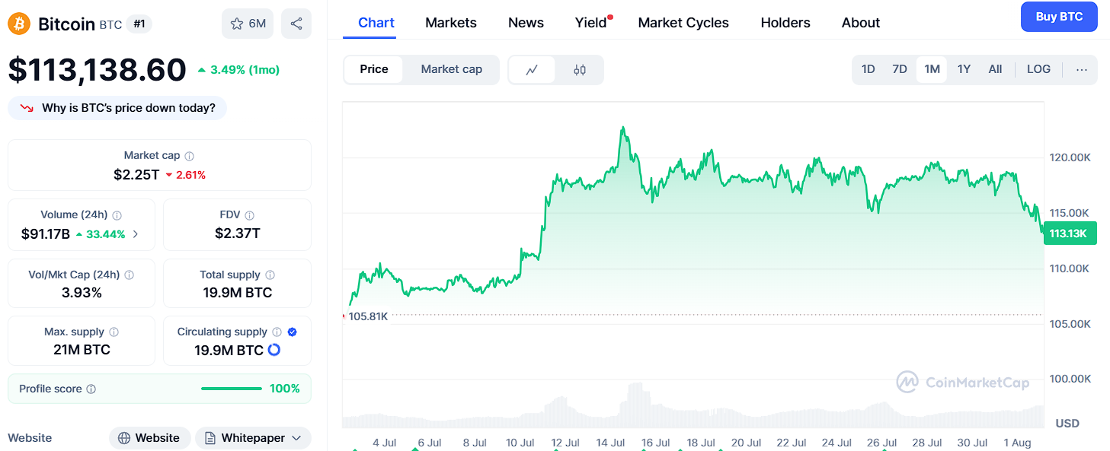Open the share icon button
Viewport: 1110px width, 451px height.
pyautogui.click(x=296, y=24)
